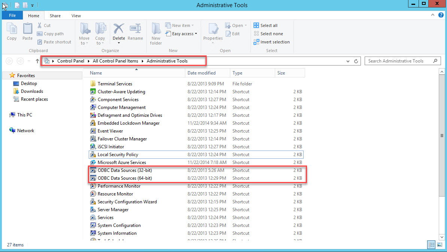Select the iSCSI Initiator icon

click(x=93, y=146)
